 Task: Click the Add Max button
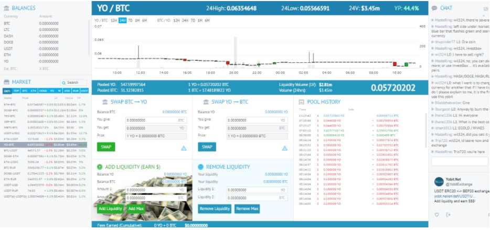pyautogui.click(x=136, y=209)
